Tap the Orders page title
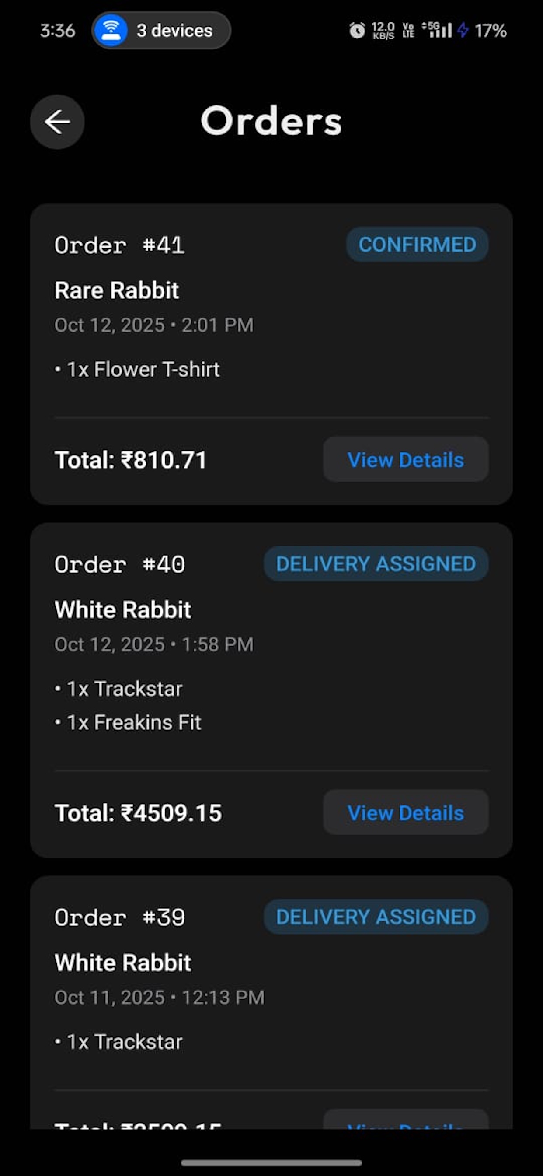This screenshot has width=543, height=1176. click(271, 121)
